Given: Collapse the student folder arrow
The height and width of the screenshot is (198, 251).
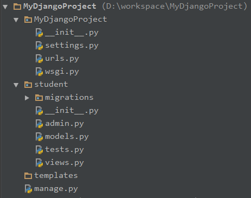Looking at the screenshot, I should (x=16, y=85).
